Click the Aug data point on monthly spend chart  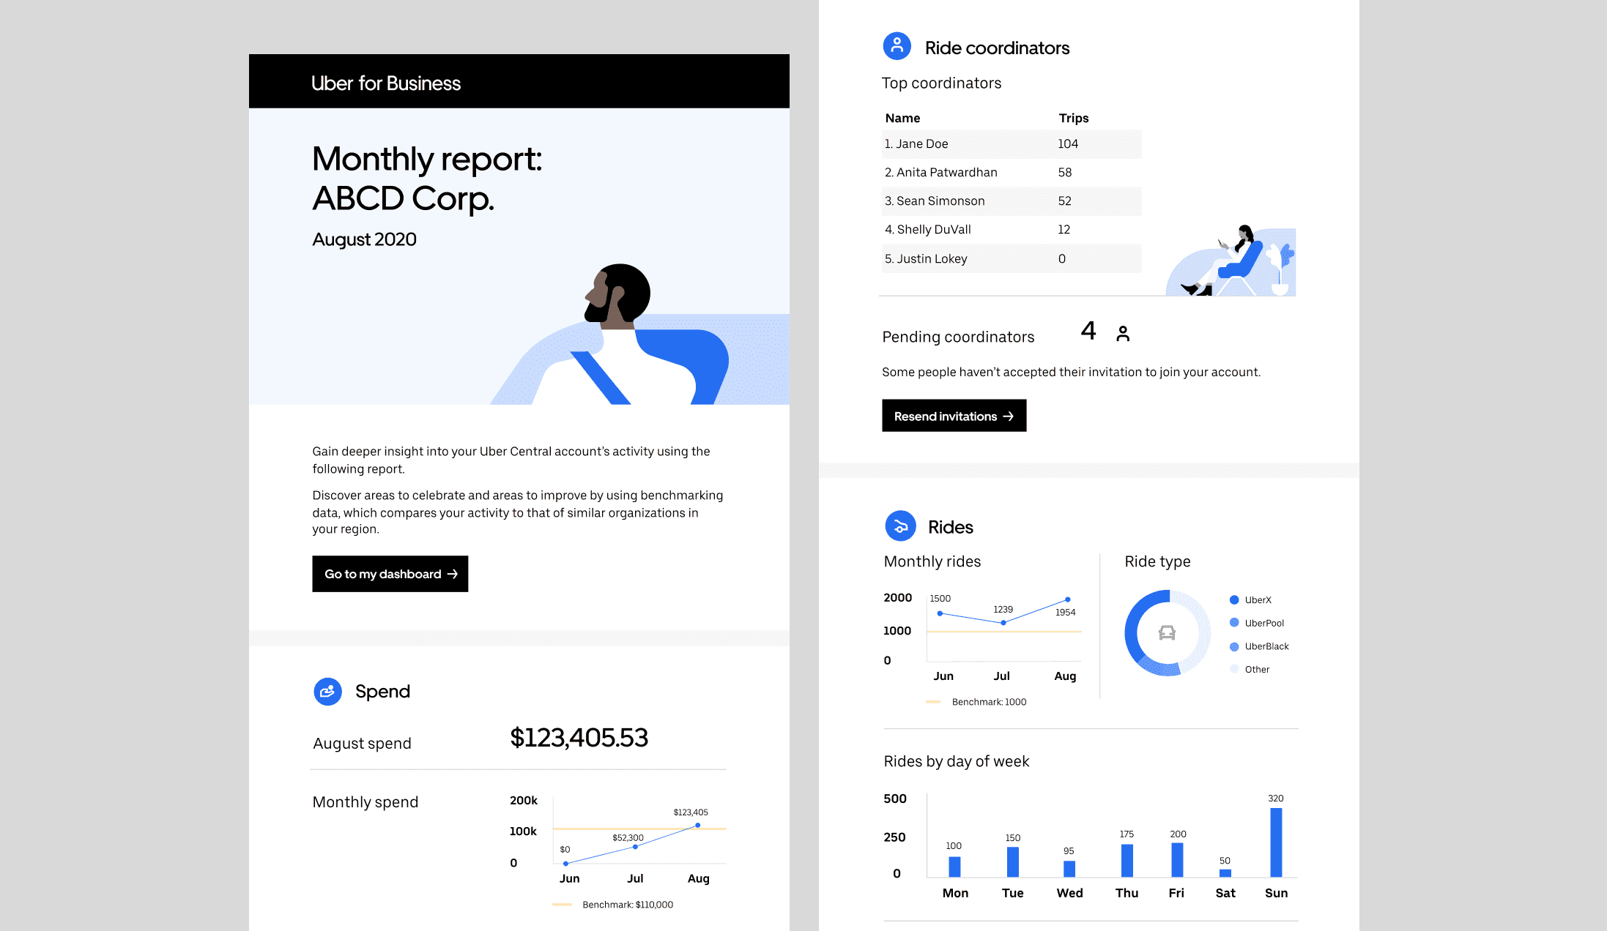pos(697,826)
